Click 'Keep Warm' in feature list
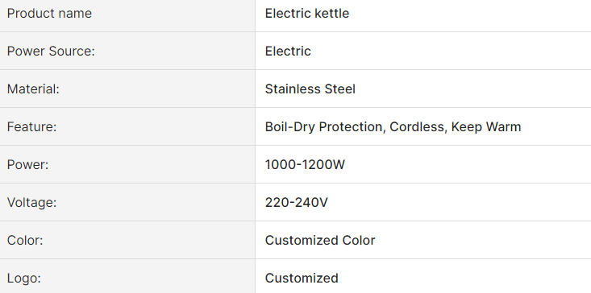Screen dimensions: 591x293 [x=486, y=126]
